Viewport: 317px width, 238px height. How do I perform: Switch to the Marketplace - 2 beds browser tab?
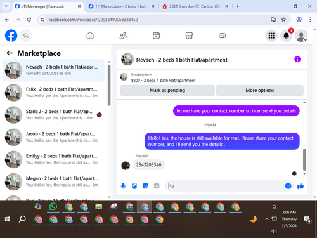[x=121, y=6]
